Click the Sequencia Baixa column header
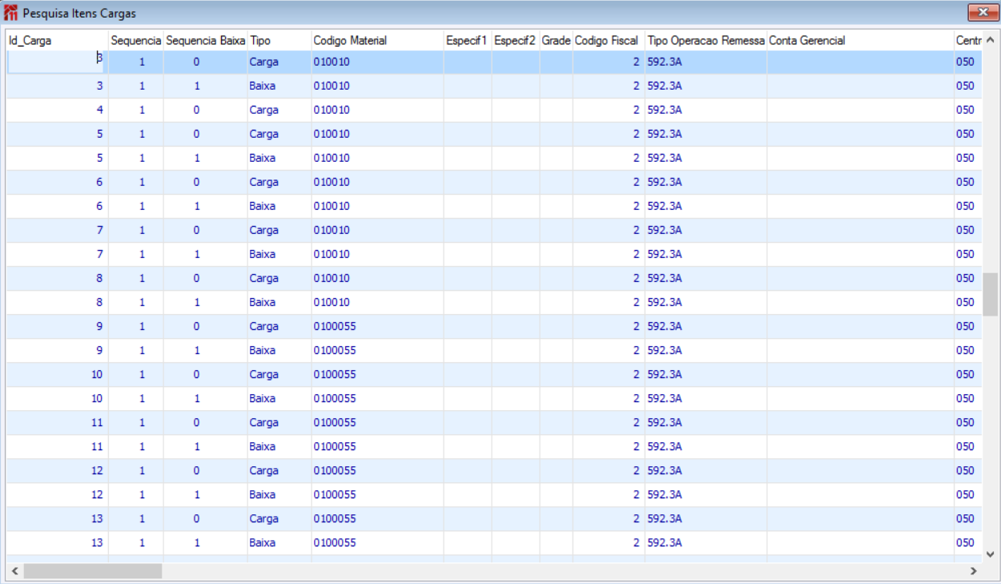The width and height of the screenshot is (1001, 584). click(x=206, y=41)
